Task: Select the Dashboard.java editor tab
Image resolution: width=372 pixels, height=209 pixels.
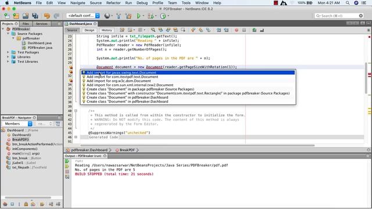Action: (x=81, y=24)
